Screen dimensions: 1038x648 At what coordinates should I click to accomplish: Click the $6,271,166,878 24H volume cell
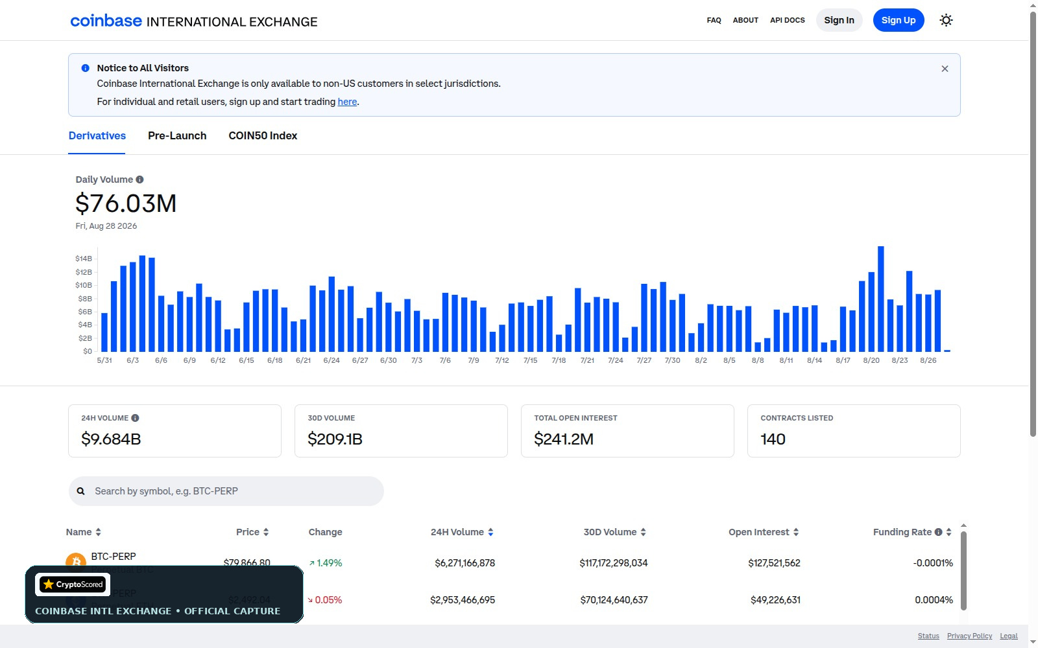click(465, 563)
